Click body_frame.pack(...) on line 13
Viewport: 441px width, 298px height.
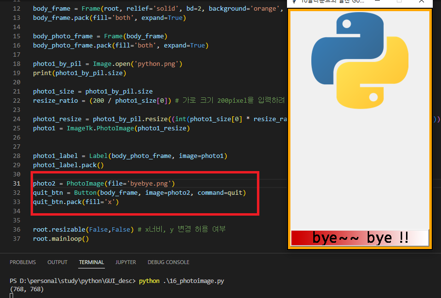[109, 18]
